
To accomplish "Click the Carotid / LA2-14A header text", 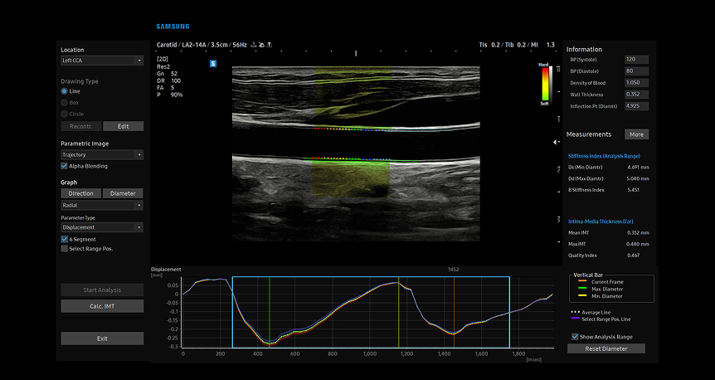I will [202, 45].
